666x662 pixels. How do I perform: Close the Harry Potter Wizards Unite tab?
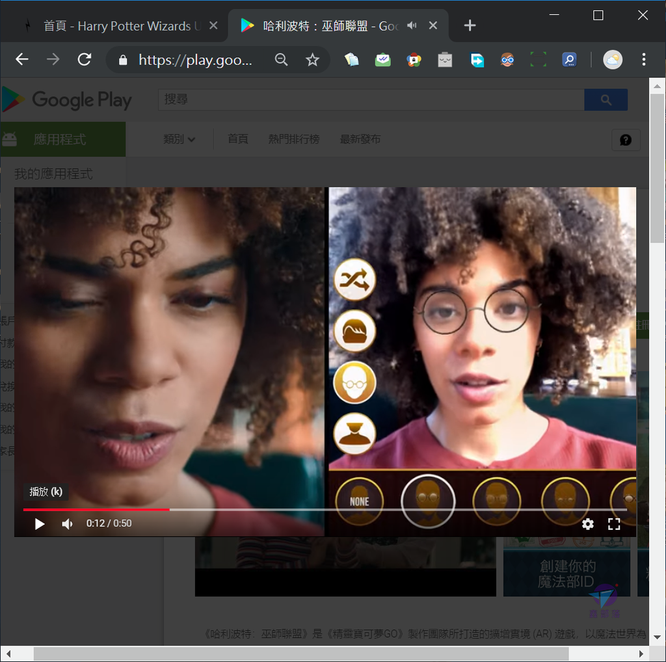pos(213,25)
